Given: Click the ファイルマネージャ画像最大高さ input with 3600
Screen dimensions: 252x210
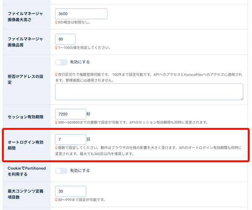Looking at the screenshot, I should (x=81, y=14).
